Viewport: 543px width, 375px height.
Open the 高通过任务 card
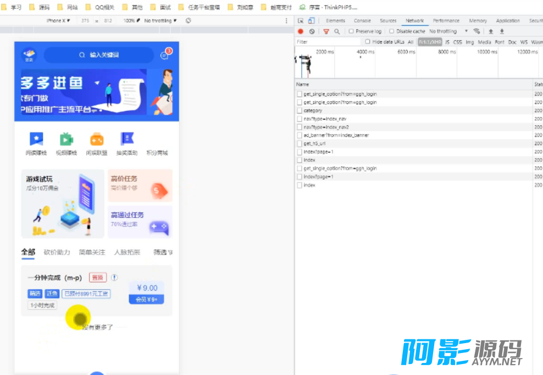pyautogui.click(x=140, y=222)
